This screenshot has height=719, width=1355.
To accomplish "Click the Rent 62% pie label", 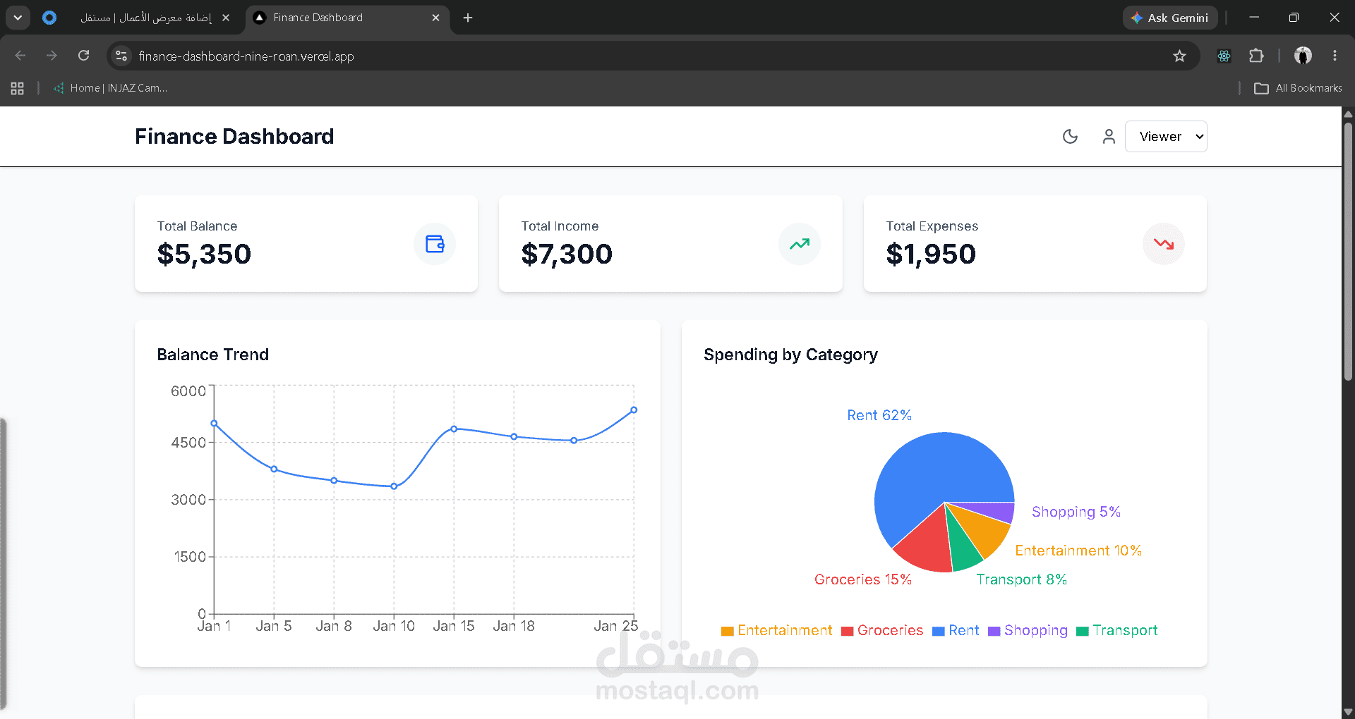I will point(879,415).
